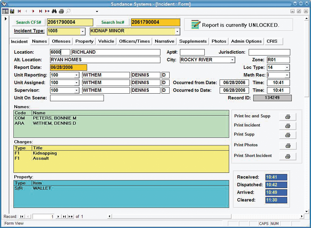
Task: Click the Search CFS# button
Action: pyautogui.click(x=28, y=22)
